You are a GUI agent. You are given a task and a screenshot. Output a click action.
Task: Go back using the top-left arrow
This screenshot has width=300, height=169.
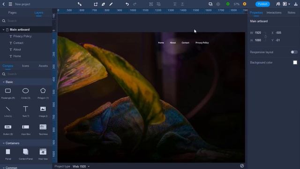pyautogui.click(x=3, y=4)
